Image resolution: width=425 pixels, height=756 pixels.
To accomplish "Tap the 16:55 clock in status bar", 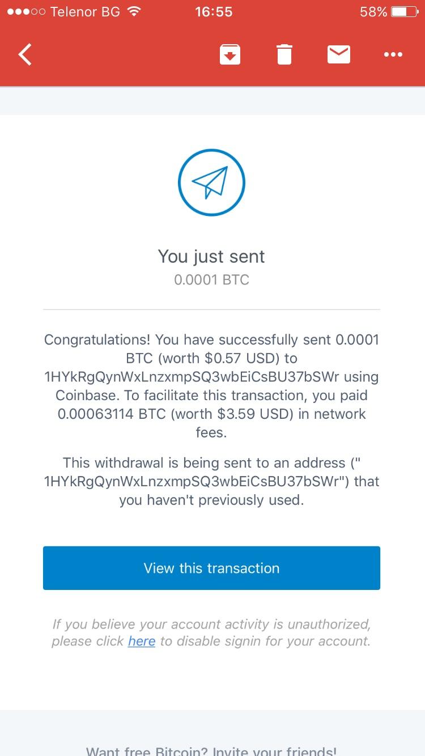I will pos(213,12).
